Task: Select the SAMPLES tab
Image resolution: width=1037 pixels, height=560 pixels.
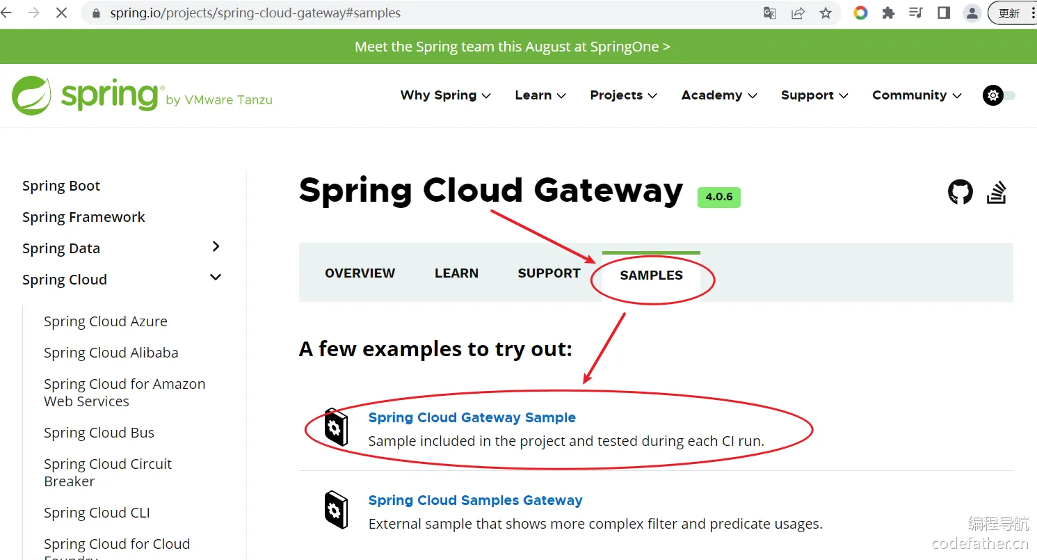Action: [651, 275]
